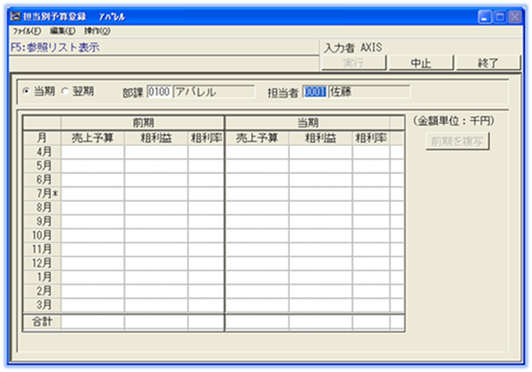532x372 pixels.
Task: Click the 4月 row label
Action: point(41,152)
